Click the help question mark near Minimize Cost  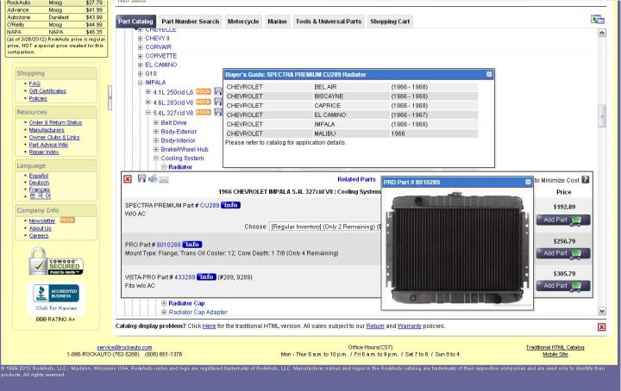pos(586,180)
